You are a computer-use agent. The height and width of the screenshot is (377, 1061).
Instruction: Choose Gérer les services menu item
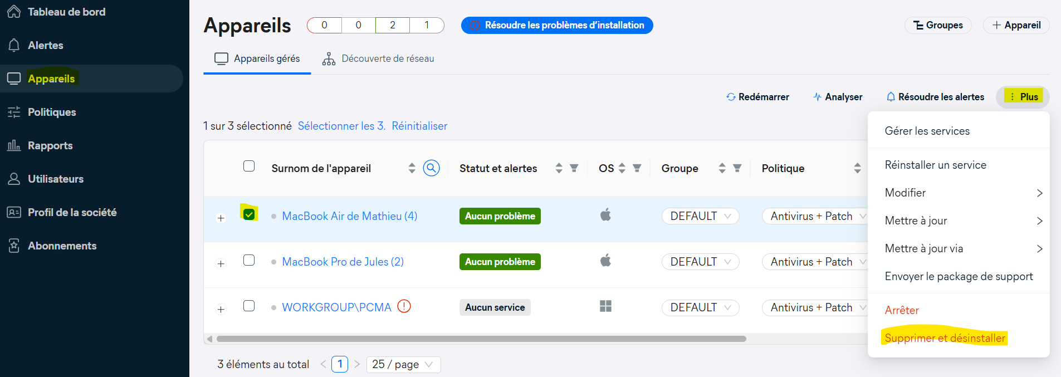point(959,131)
